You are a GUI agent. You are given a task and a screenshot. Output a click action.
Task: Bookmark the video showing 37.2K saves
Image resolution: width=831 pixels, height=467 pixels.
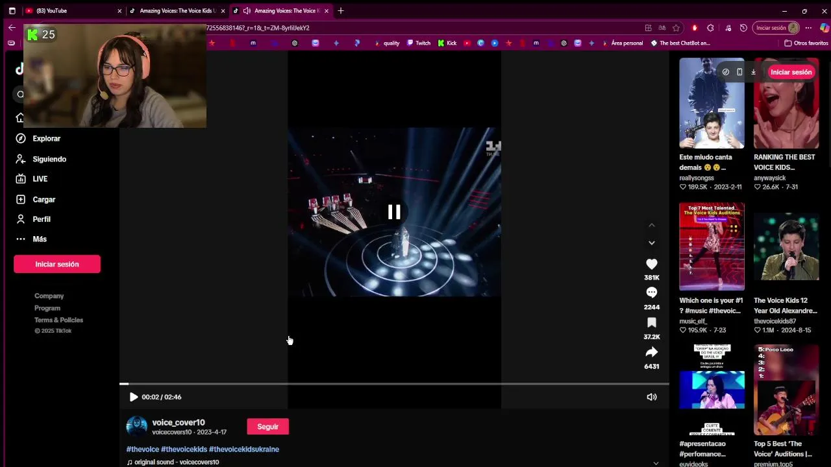point(652,323)
